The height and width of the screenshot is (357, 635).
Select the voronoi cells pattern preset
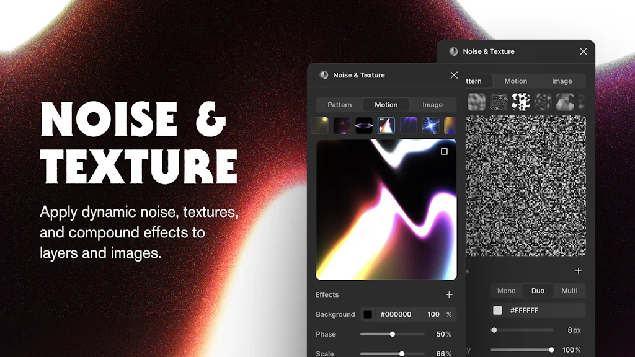click(543, 102)
